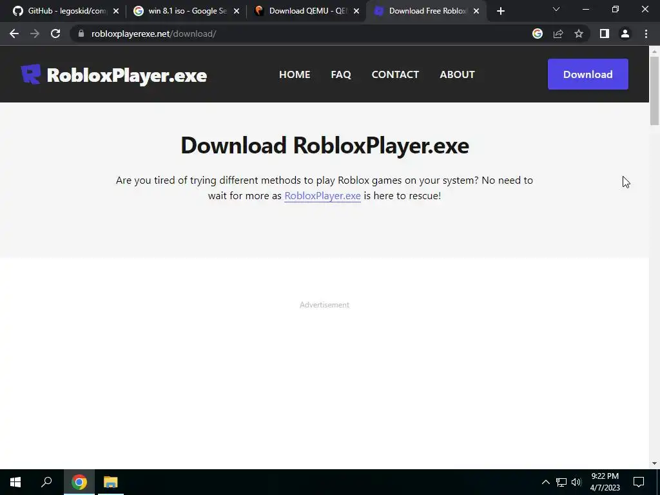Screen dimensions: 660x495
Task: Click the browser forward arrow
Action: [35, 34]
